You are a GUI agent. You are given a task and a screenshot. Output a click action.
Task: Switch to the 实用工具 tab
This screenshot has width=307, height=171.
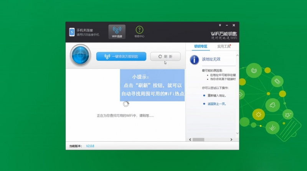pos(224,46)
